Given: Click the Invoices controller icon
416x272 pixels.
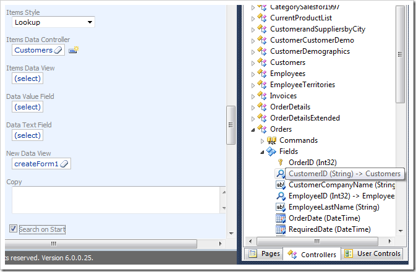Looking at the screenshot, I should pyautogui.click(x=262, y=96).
